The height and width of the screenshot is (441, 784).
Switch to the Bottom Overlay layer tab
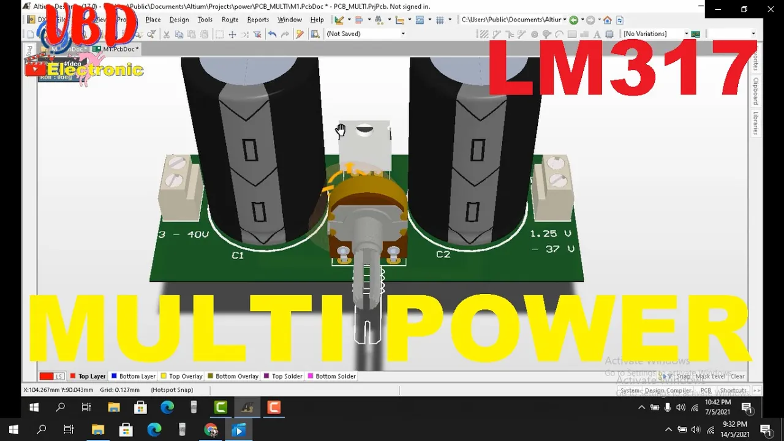233,376
